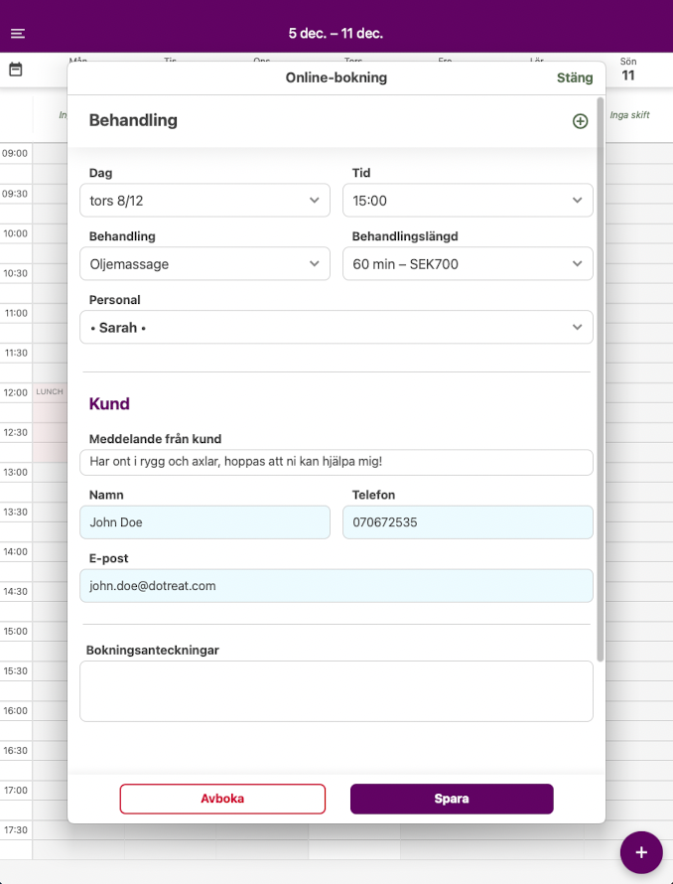
Task: Click the floating add booking button
Action: (x=641, y=852)
